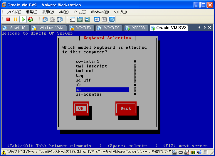Click the VMware Workstation title bar icon
The height and width of the screenshot is (156, 215).
coord(4,5)
